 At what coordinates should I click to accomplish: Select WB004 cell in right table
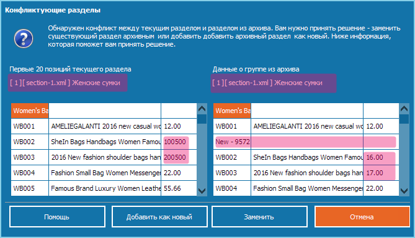point(232,188)
